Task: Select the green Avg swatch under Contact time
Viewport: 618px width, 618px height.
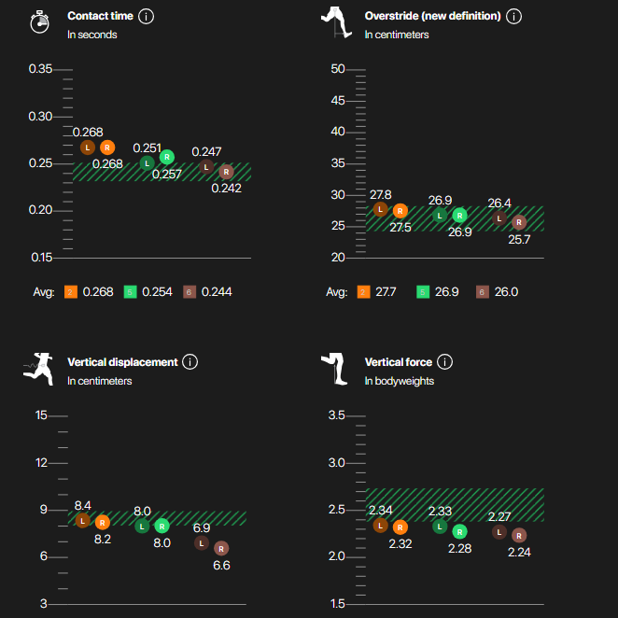Action: point(131,292)
